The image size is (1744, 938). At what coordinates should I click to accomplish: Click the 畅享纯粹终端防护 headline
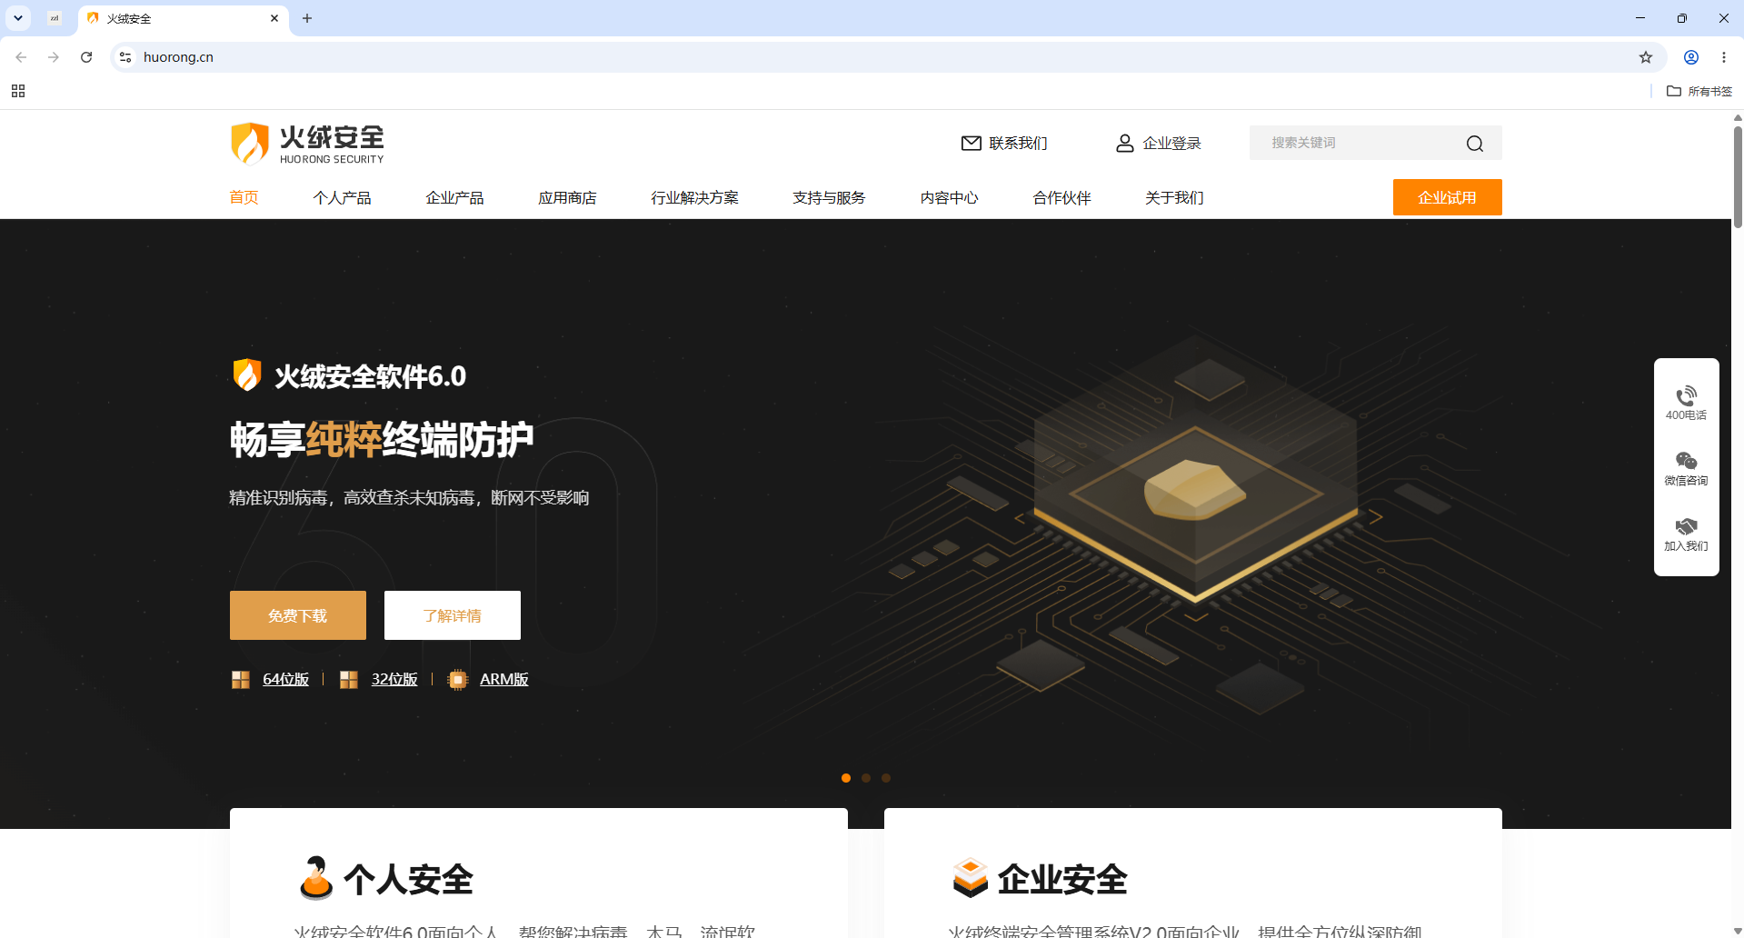(x=382, y=441)
